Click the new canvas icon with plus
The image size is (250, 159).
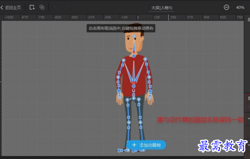[32, 7]
